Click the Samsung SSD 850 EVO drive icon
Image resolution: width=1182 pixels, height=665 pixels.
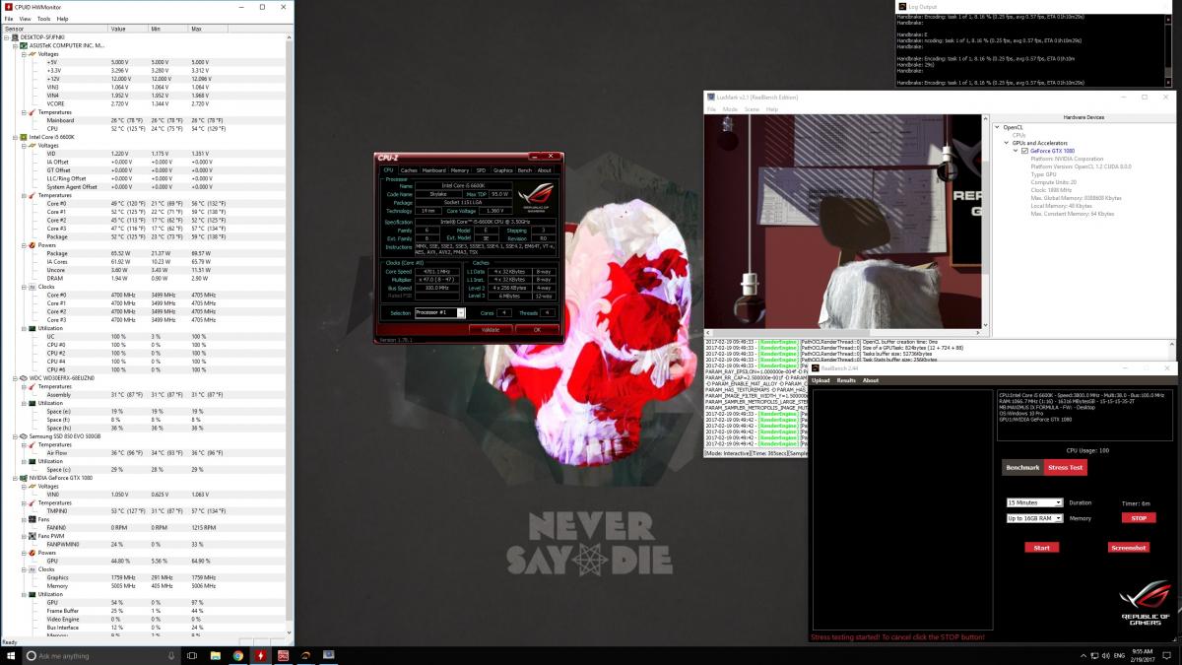(x=24, y=436)
